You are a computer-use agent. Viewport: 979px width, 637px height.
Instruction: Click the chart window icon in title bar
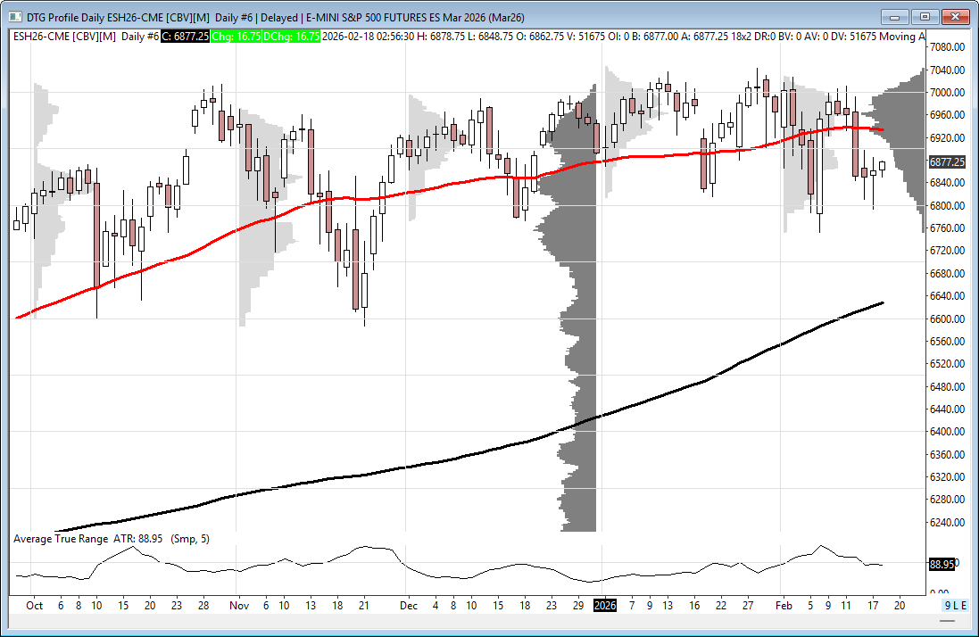(x=15, y=16)
